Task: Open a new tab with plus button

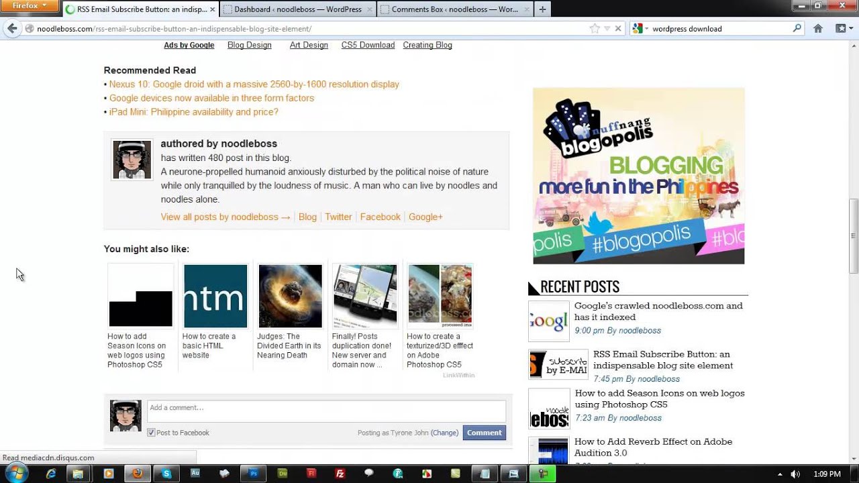Action: coord(542,9)
